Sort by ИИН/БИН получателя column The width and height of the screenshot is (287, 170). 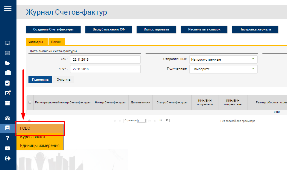pos(205,102)
